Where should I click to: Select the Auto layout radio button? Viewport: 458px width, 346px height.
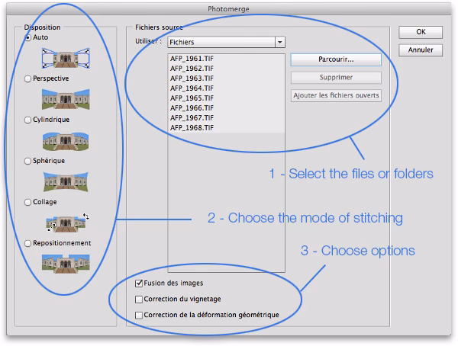click(28, 37)
